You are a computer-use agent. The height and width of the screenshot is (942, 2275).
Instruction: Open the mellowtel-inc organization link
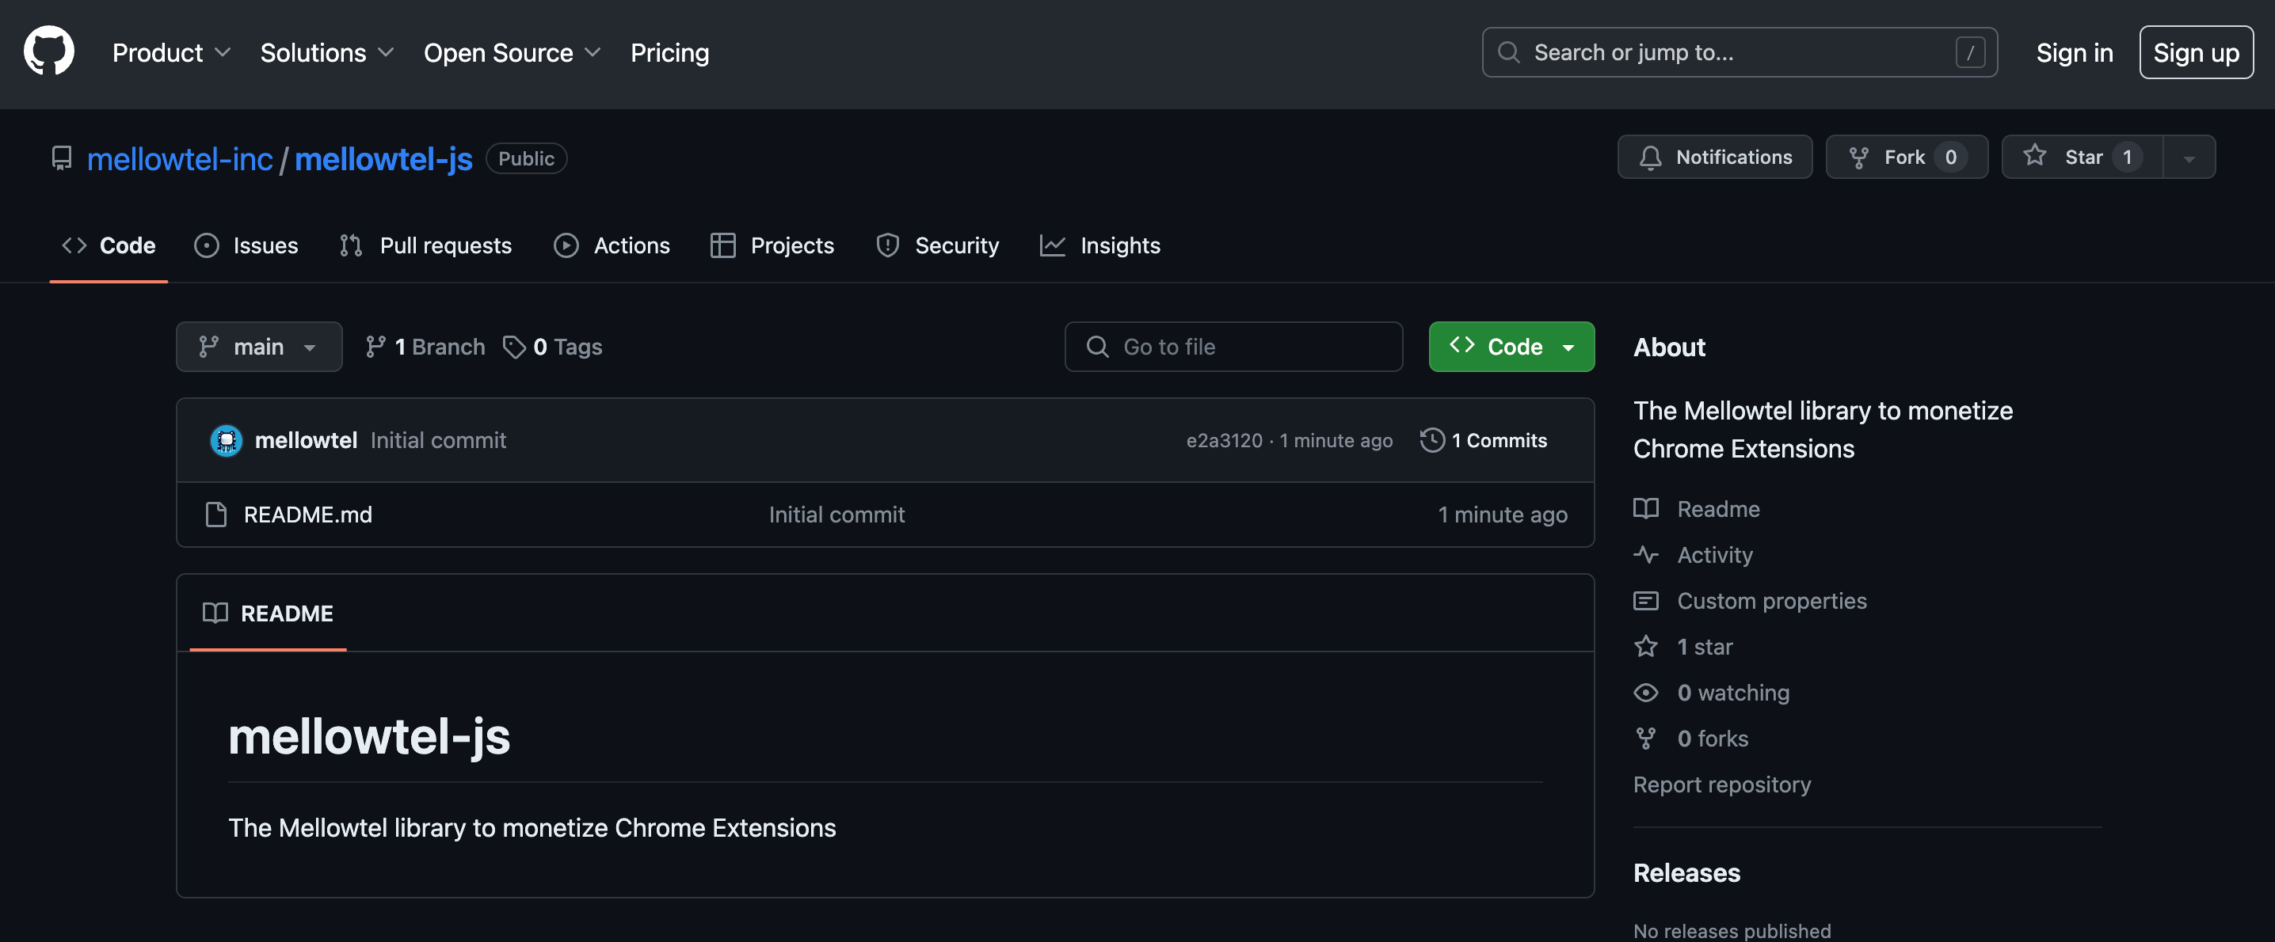[x=179, y=158]
